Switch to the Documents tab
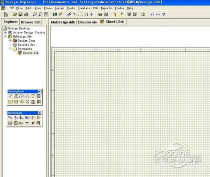Image resolution: width=210 pixels, height=177 pixels. [87, 22]
